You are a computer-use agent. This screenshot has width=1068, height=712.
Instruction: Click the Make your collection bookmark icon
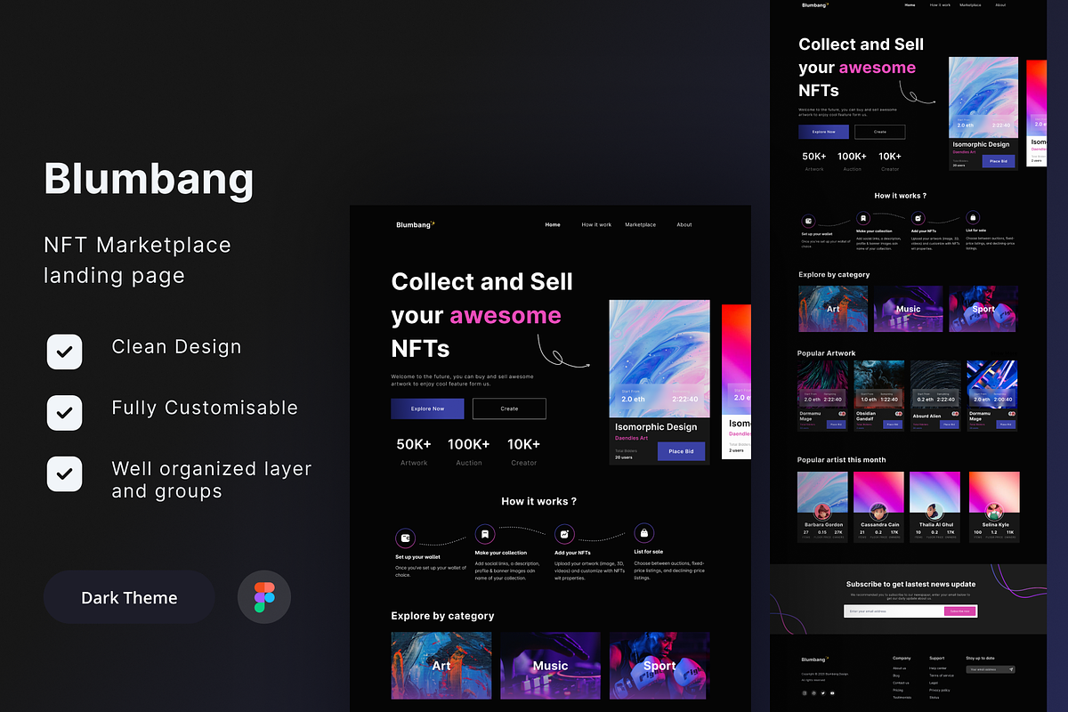pos(484,532)
